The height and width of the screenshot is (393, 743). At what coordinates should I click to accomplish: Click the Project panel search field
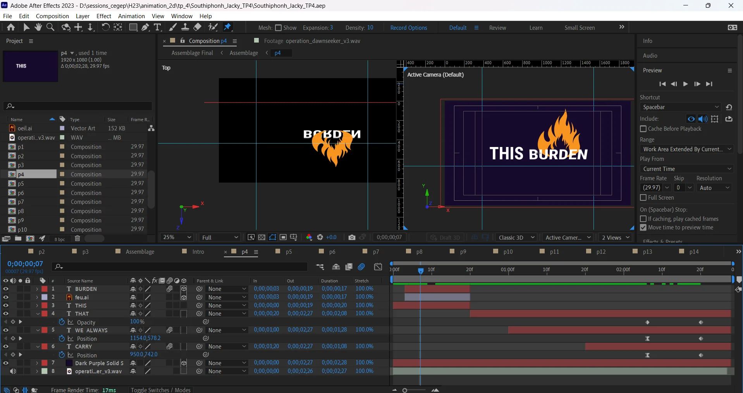(77, 106)
